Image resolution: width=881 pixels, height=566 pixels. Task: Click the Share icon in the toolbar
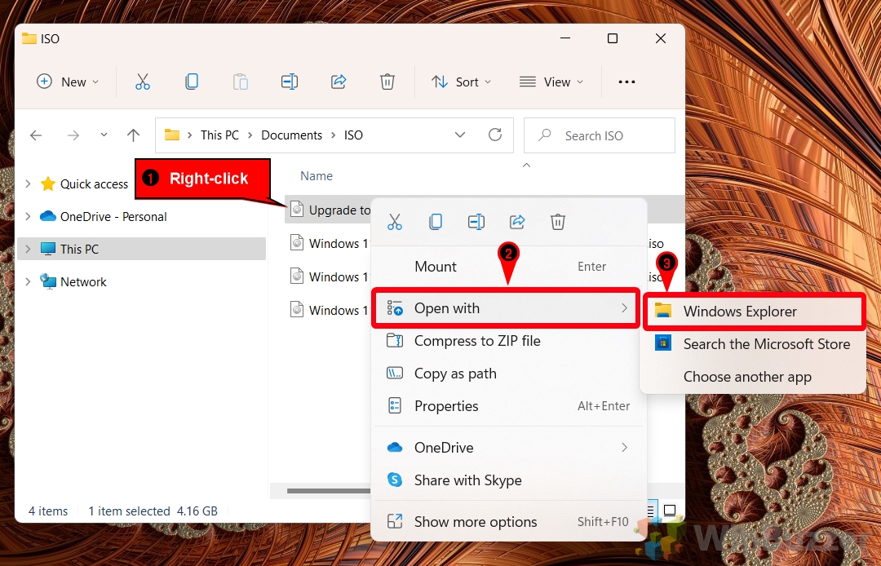339,82
